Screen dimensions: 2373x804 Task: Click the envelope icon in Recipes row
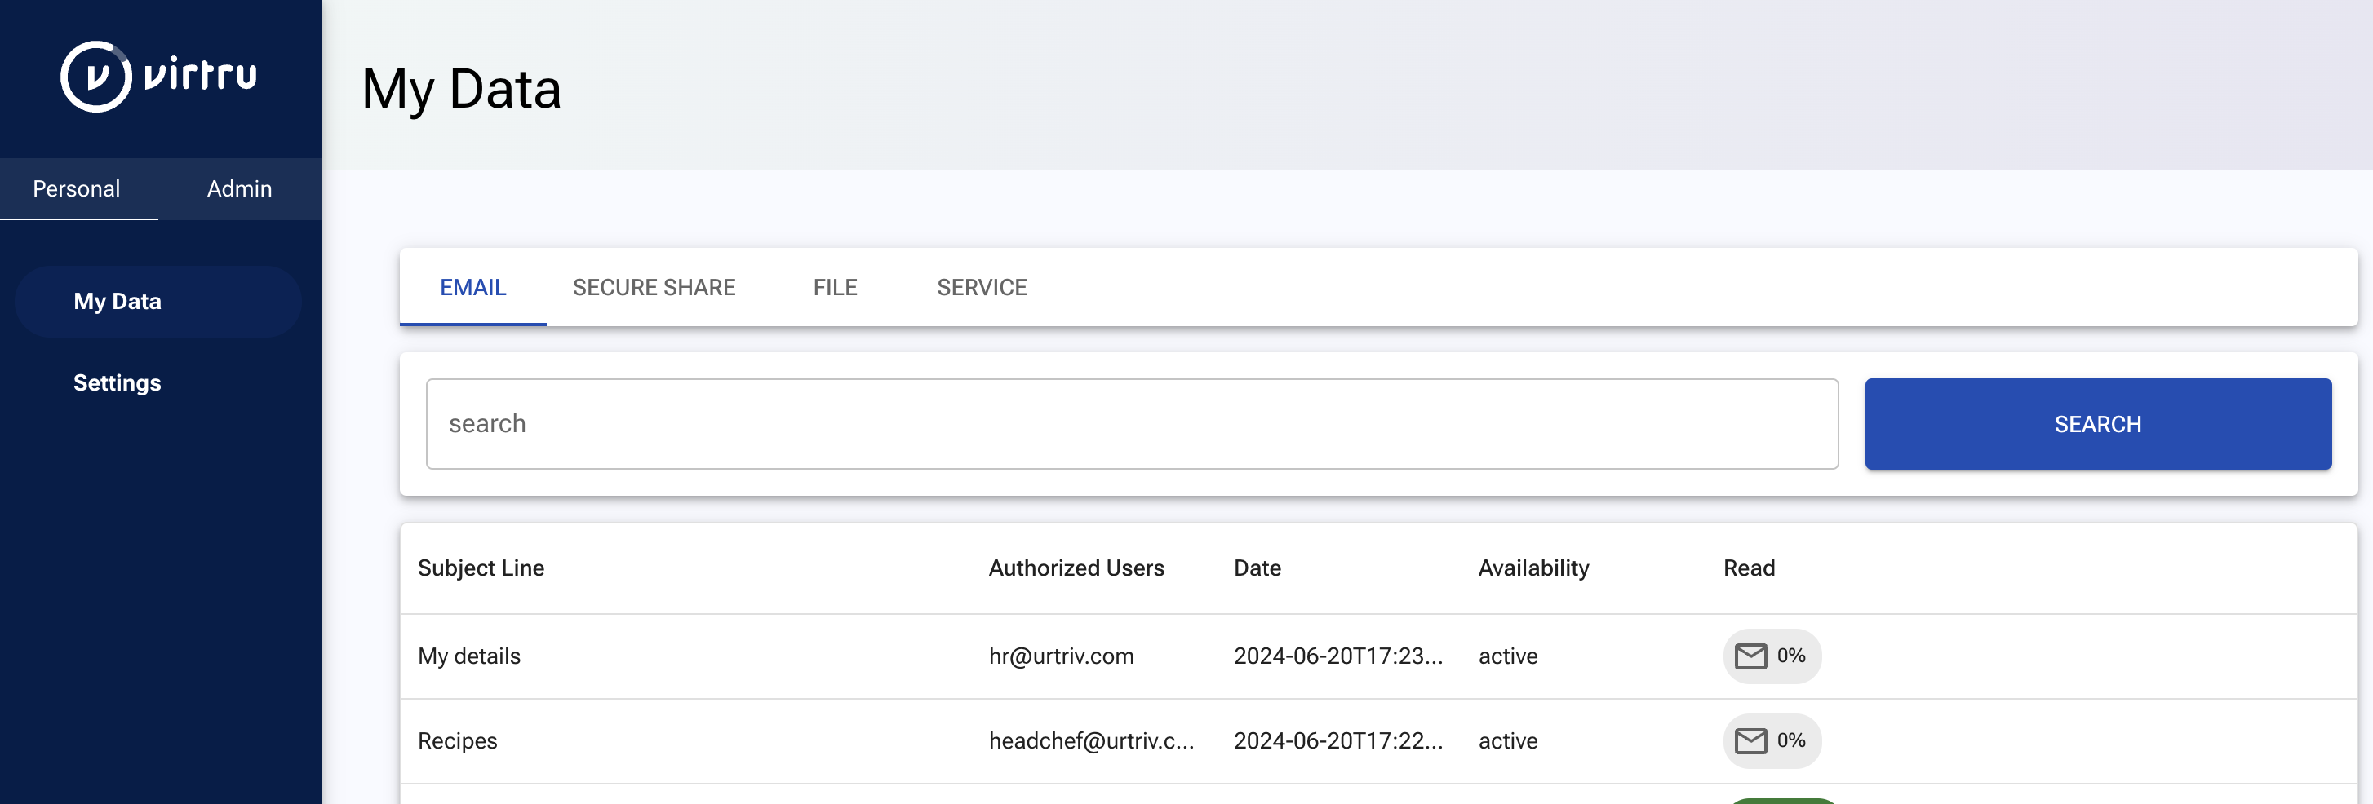1750,740
